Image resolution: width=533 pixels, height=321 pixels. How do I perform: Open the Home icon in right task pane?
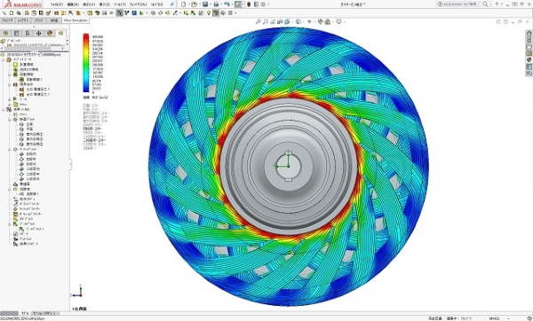[x=529, y=34]
